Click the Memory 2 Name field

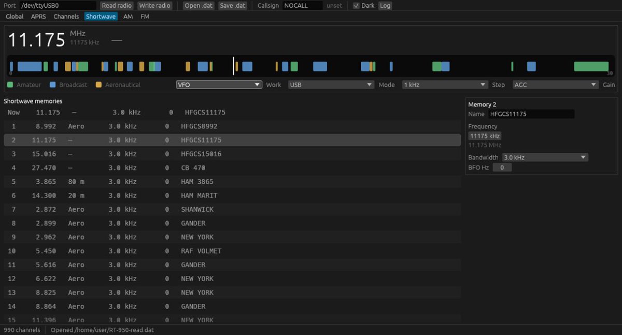pos(531,114)
